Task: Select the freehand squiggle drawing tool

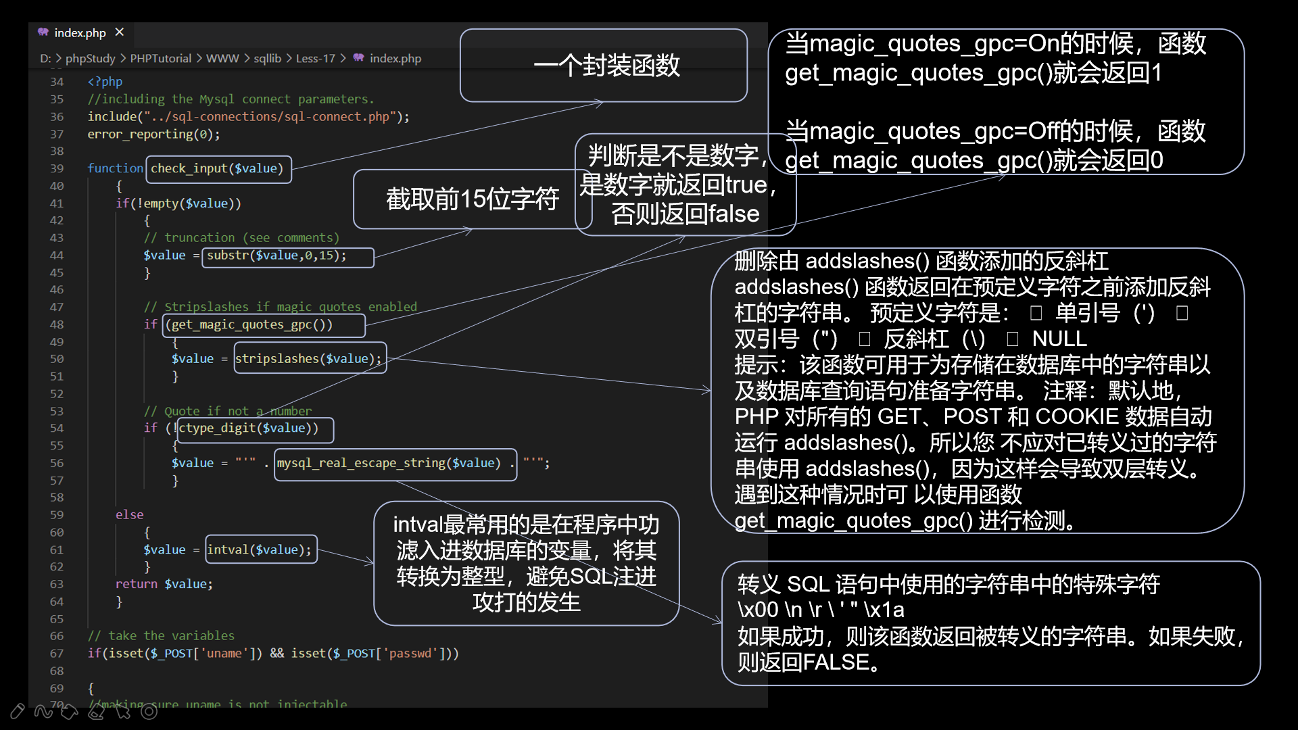Action: (x=43, y=711)
